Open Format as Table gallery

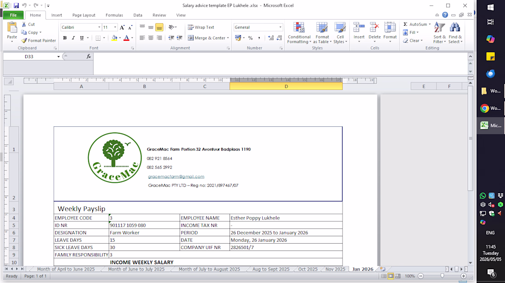coord(322,33)
